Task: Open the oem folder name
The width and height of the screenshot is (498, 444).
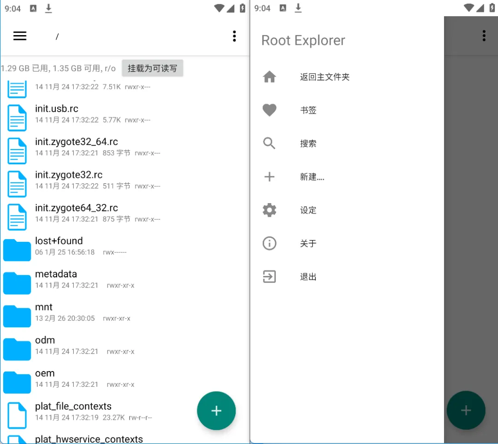Action: point(45,373)
